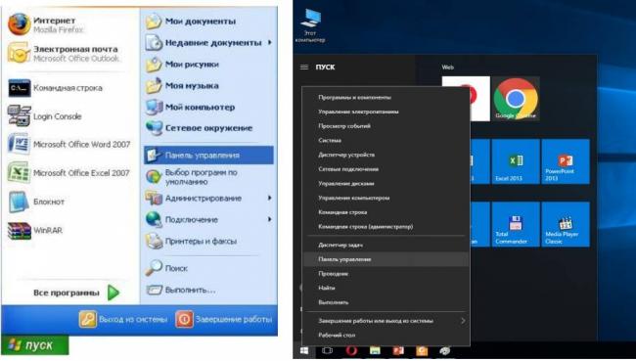The image size is (636, 361).
Task: Select Рабочий стол entry
Action: point(386,336)
